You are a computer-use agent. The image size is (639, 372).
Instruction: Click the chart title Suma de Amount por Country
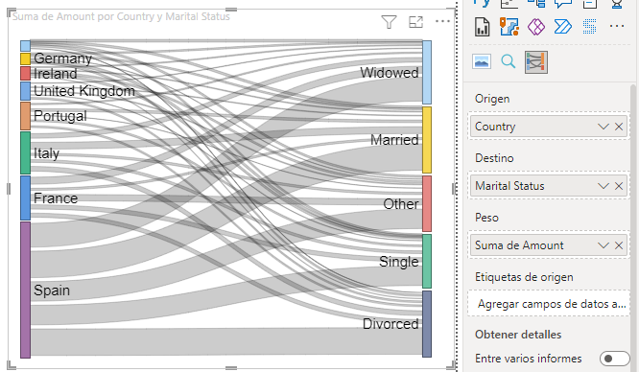click(x=121, y=16)
